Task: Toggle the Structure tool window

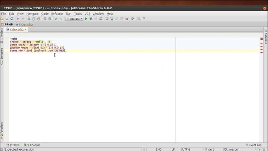Action: point(2,57)
